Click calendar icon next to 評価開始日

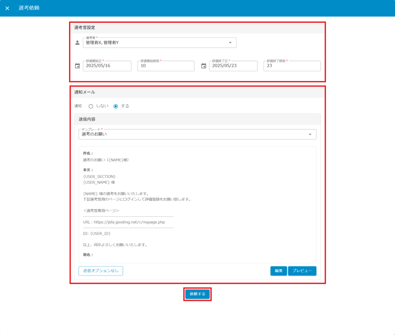click(77, 66)
